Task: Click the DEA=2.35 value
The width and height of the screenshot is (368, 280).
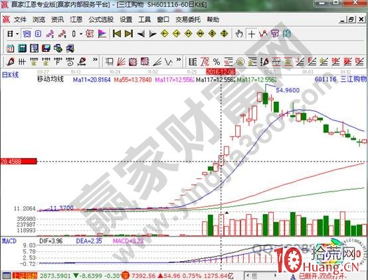Action: pyautogui.click(x=89, y=241)
